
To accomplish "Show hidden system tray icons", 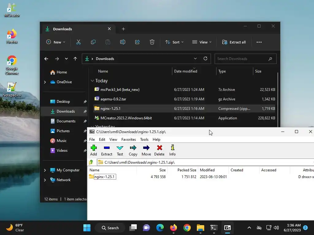I will click(x=249, y=228).
